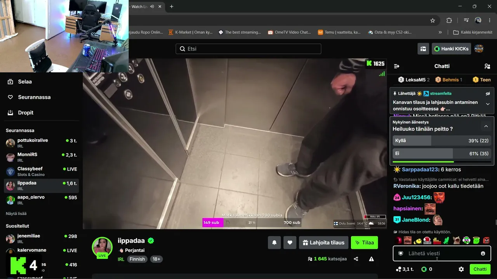Insert the green angel halo emote
The image size is (497, 279).
coord(476,240)
